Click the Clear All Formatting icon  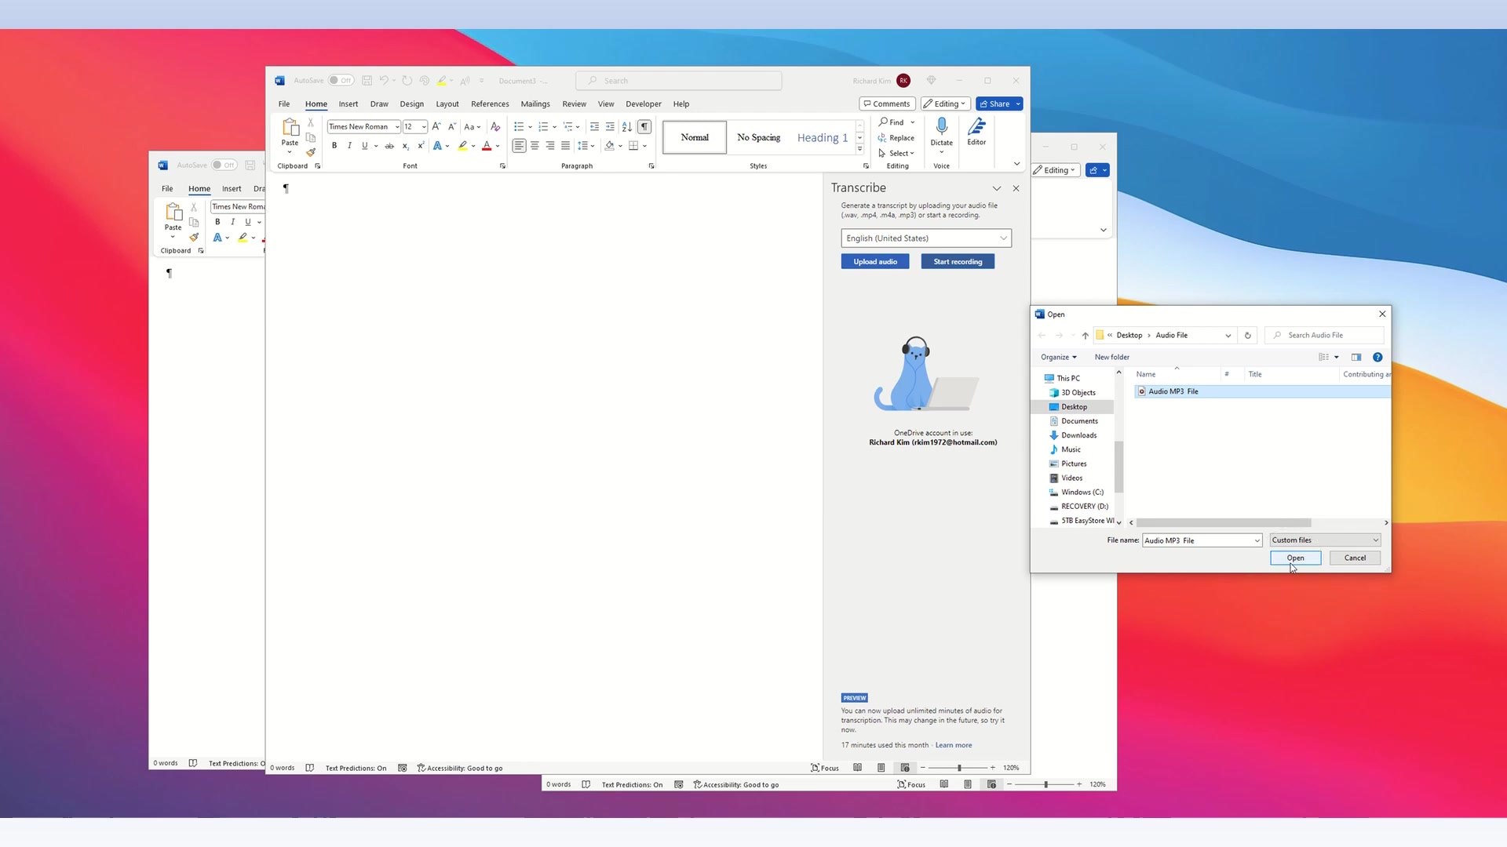495,126
